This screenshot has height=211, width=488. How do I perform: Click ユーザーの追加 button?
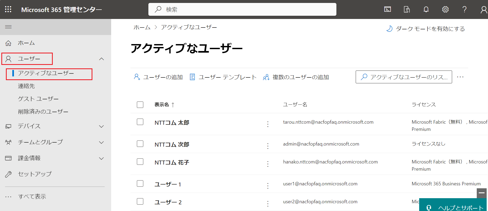(158, 77)
